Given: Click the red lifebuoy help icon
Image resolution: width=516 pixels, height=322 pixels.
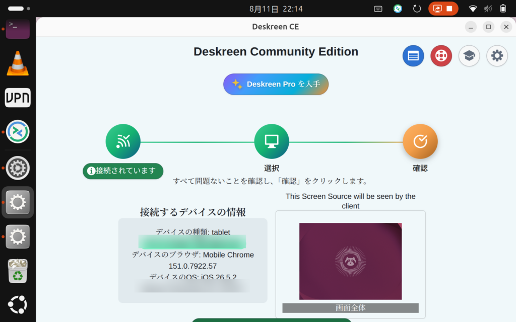Looking at the screenshot, I should click(441, 56).
